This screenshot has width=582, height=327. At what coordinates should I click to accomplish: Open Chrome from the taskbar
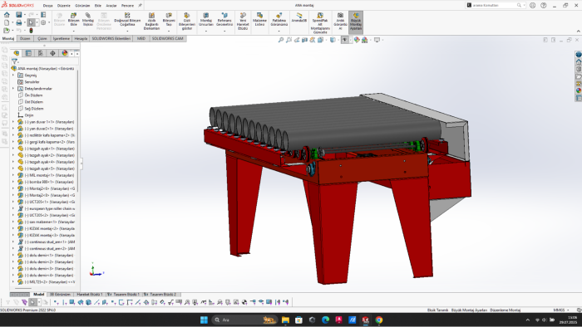(378, 320)
